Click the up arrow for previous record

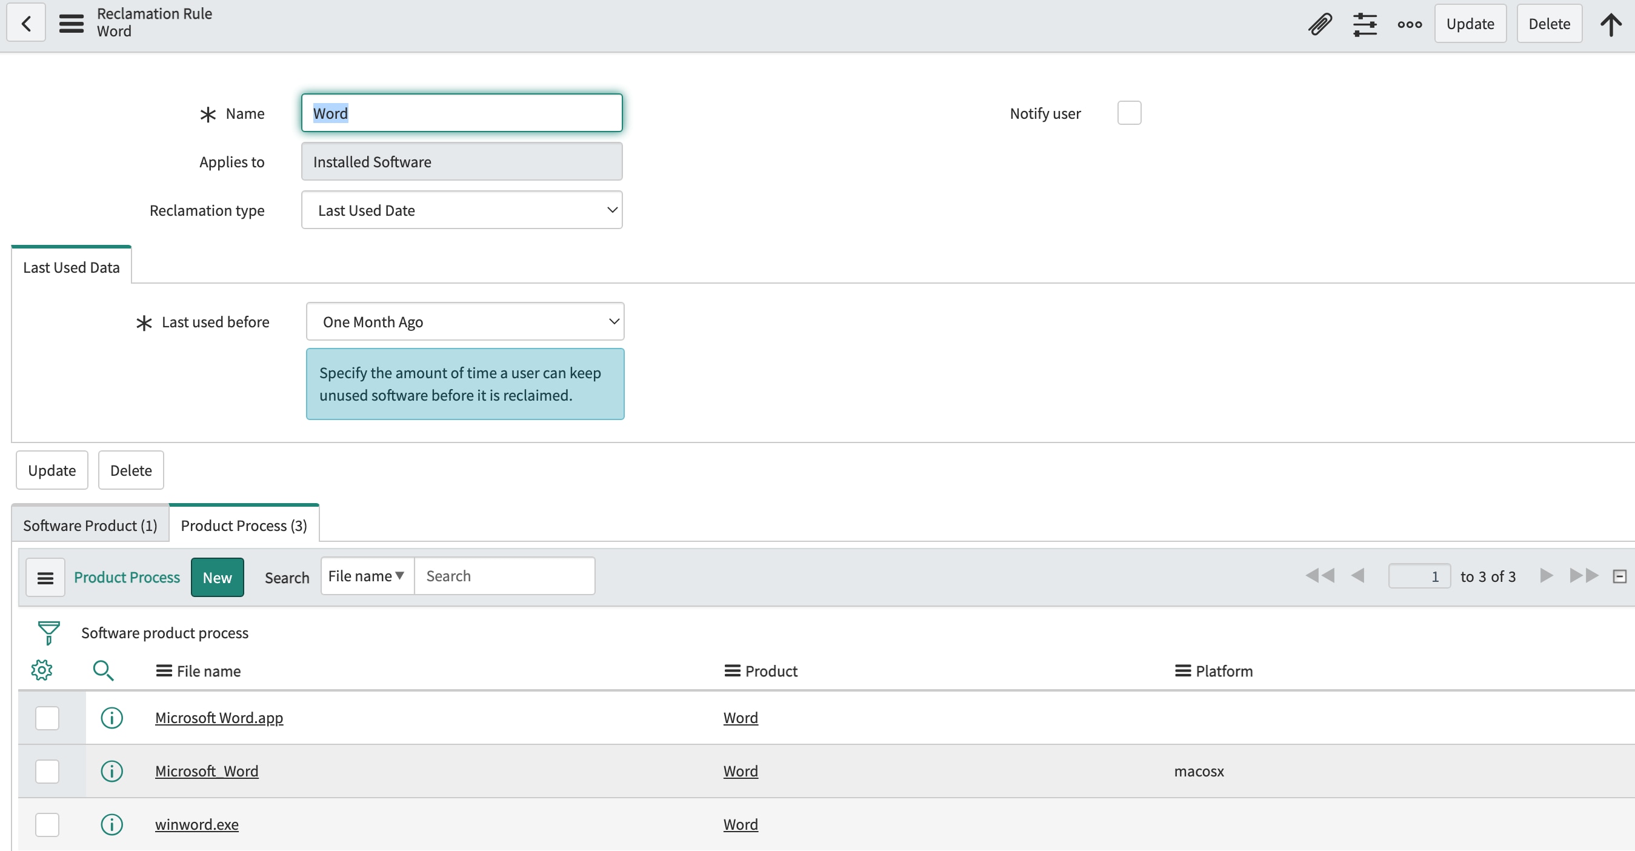[x=1610, y=24]
